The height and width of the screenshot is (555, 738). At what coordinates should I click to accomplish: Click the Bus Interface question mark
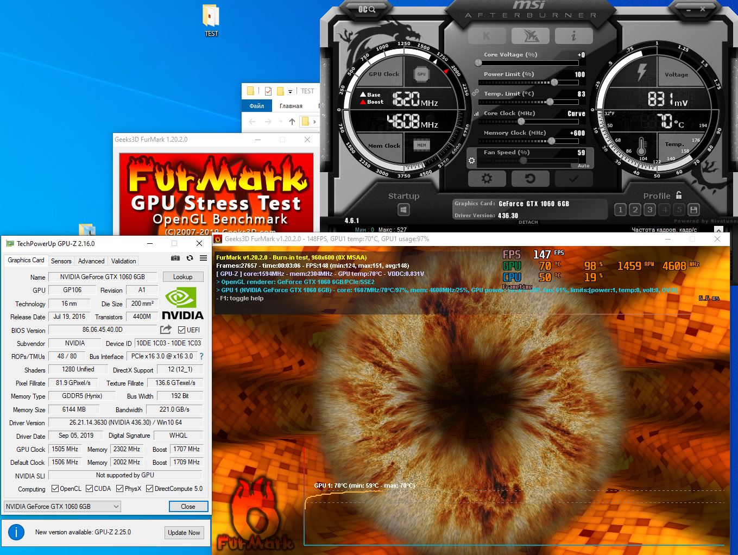(x=201, y=356)
